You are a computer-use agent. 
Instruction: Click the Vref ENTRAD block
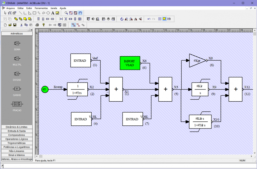coord(80,60)
